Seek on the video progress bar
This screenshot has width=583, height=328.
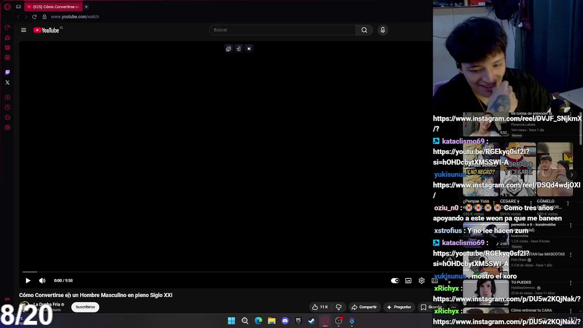coord(226,272)
